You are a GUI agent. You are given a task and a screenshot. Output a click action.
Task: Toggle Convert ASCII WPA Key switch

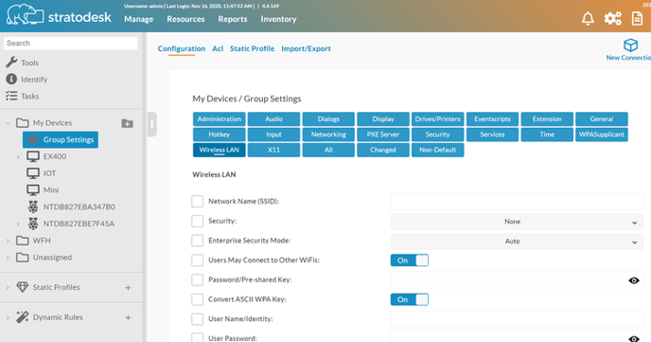[410, 299]
